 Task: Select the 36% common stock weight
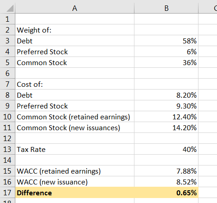coord(166,62)
